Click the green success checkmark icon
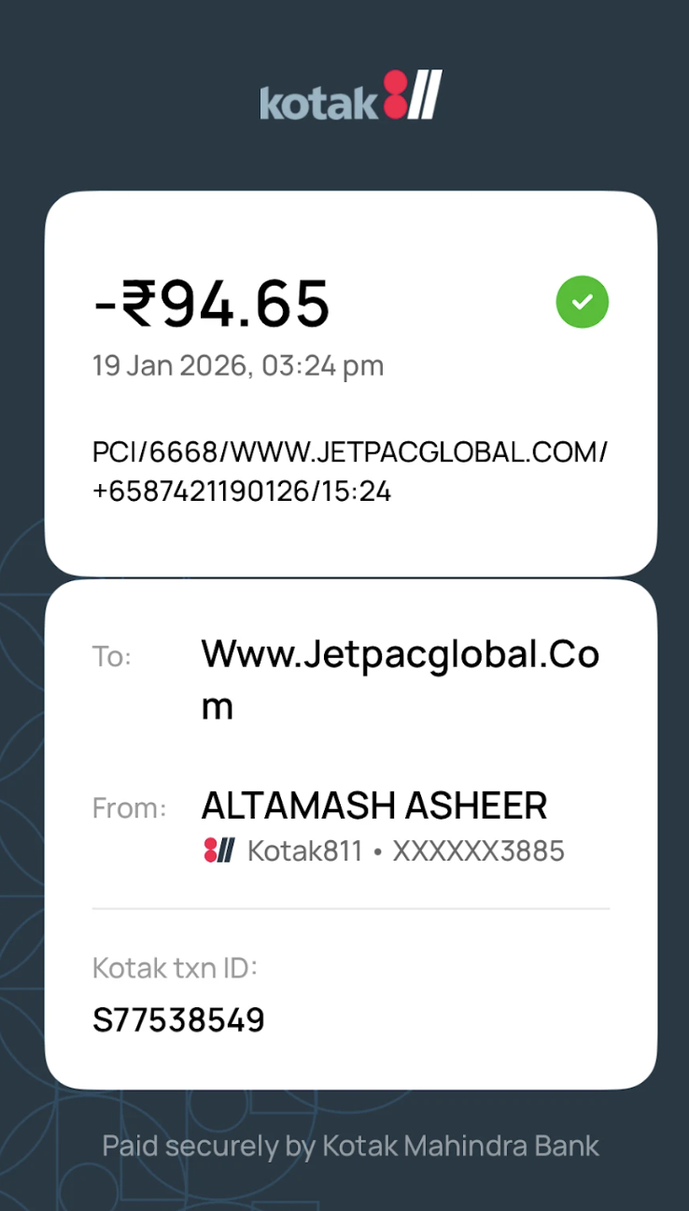The height and width of the screenshot is (1211, 689). (x=583, y=302)
